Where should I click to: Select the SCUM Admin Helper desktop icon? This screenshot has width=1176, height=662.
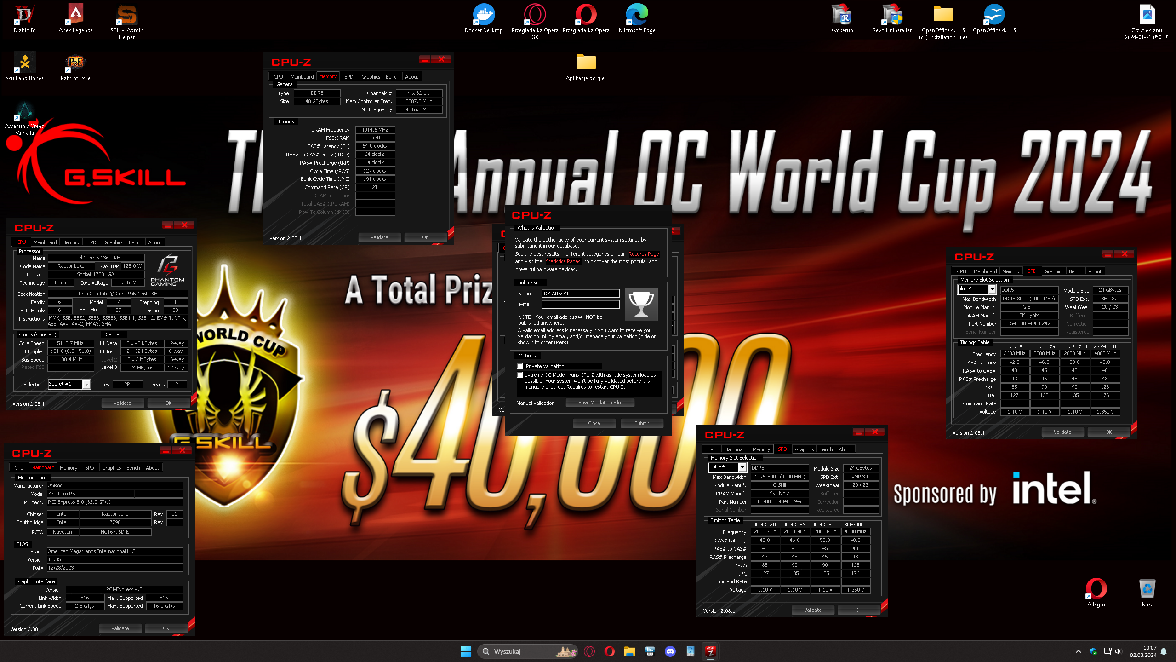tap(126, 22)
